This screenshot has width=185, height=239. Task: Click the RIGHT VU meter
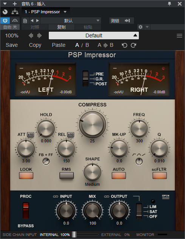(x=139, y=79)
